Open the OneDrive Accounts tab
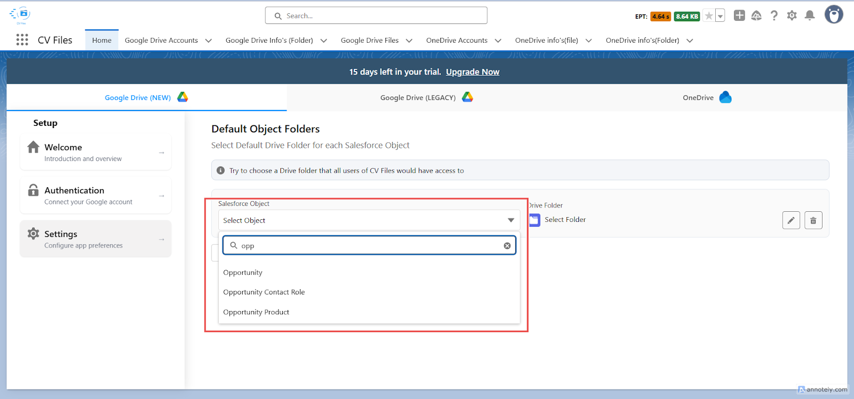The height and width of the screenshot is (399, 854). 457,40
